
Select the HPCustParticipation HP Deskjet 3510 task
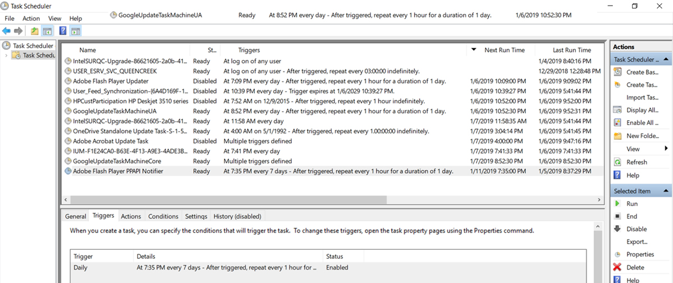[333, 101]
